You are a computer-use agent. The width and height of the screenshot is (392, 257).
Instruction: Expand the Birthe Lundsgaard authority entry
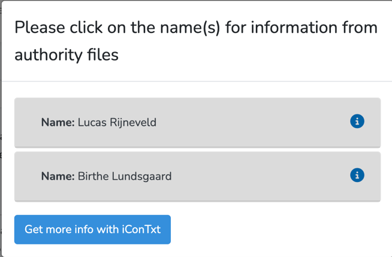pos(197,176)
